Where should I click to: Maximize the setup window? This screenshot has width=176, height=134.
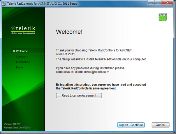158,3
